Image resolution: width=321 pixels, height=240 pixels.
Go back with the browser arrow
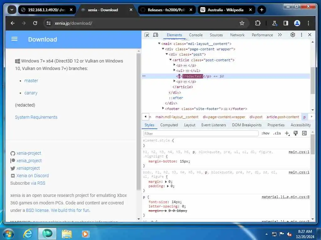click(x=13, y=23)
